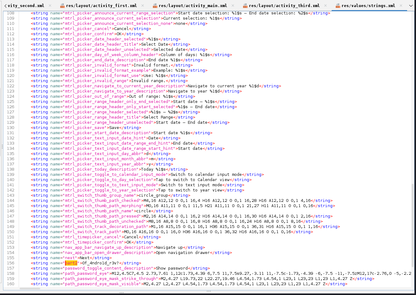Viewport: 416px width, 295px height.
Task: Close the activity_second.xml tab
Action: click(x=50, y=6)
